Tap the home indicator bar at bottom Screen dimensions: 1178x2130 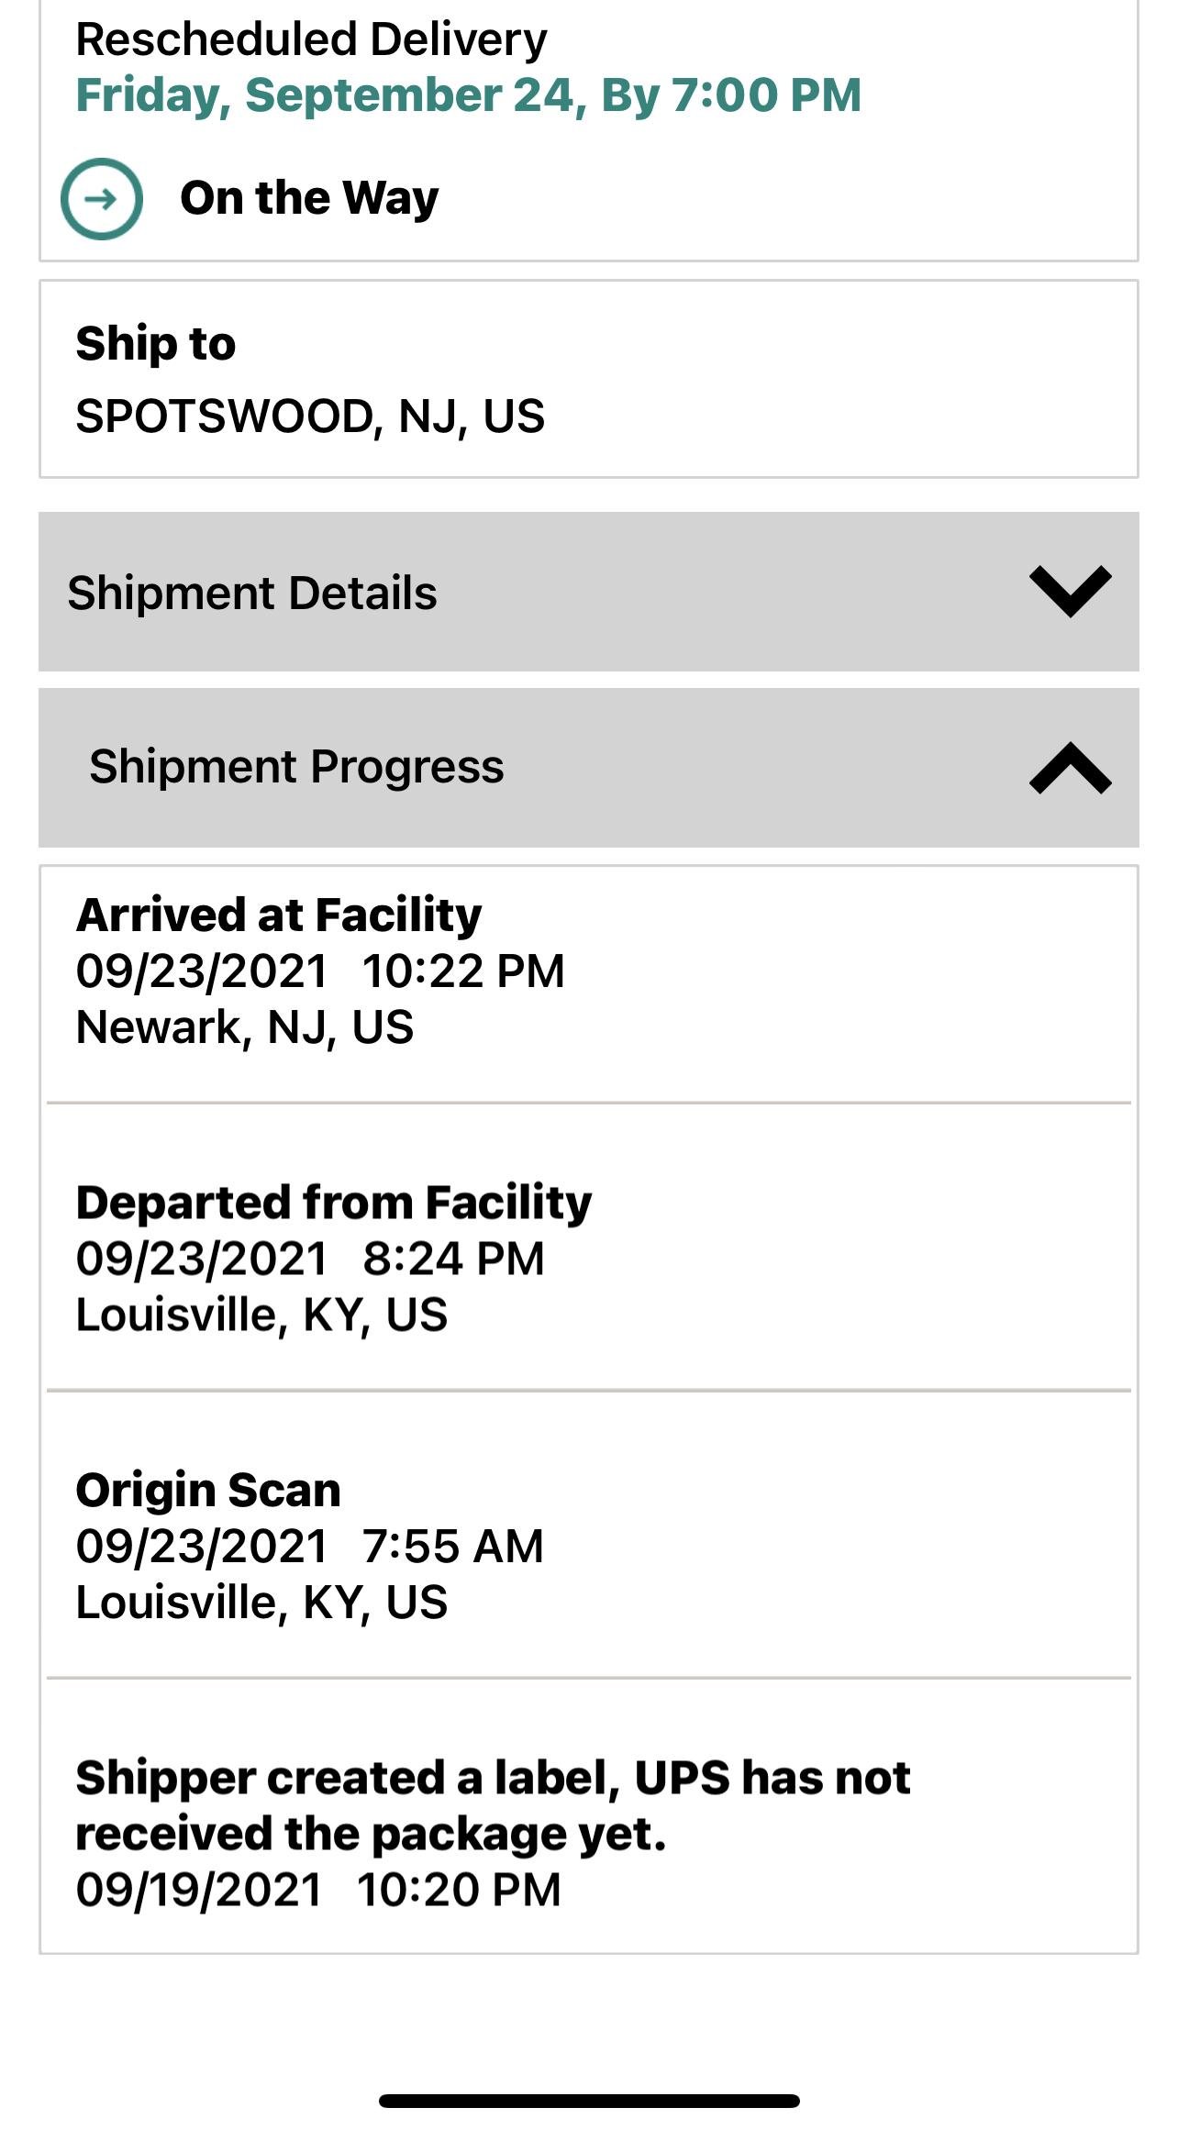click(x=589, y=2101)
